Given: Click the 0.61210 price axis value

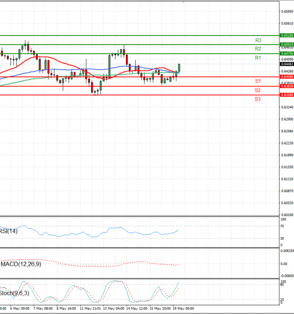Looking at the screenshot, I should pyautogui.click(x=288, y=179).
